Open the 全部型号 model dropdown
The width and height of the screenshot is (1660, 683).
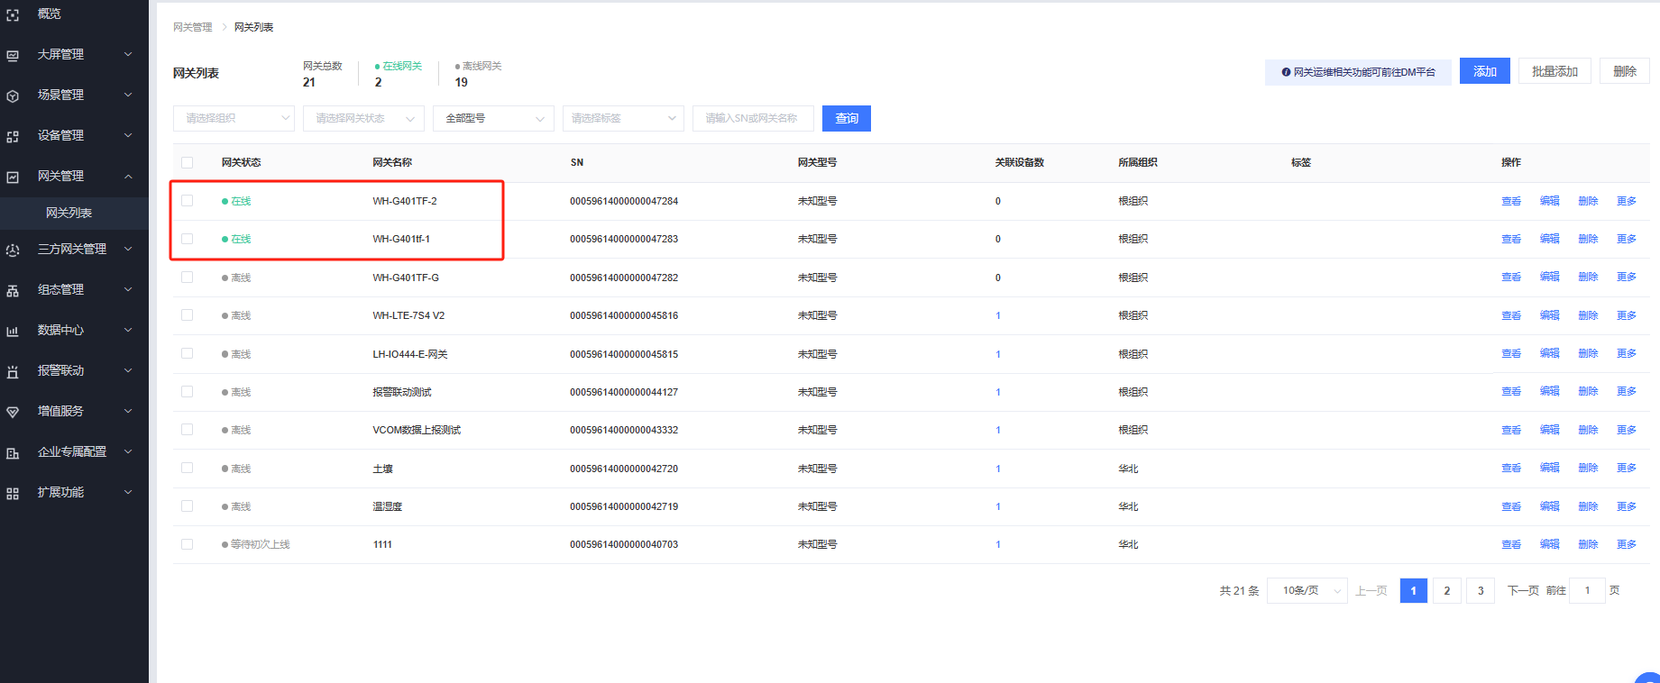[x=493, y=119]
